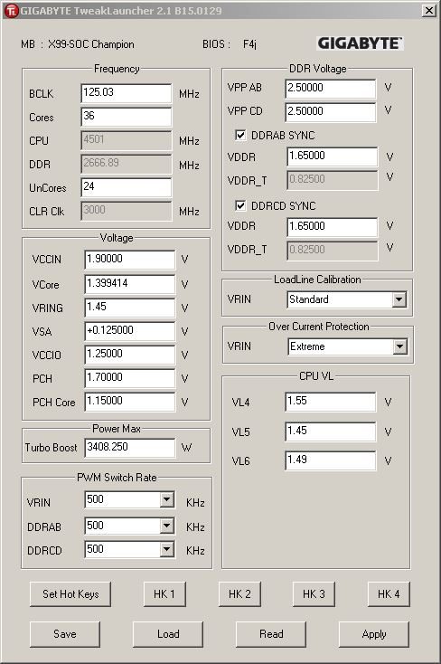Activate the HK 1 button
The image size is (441, 664).
tap(164, 594)
